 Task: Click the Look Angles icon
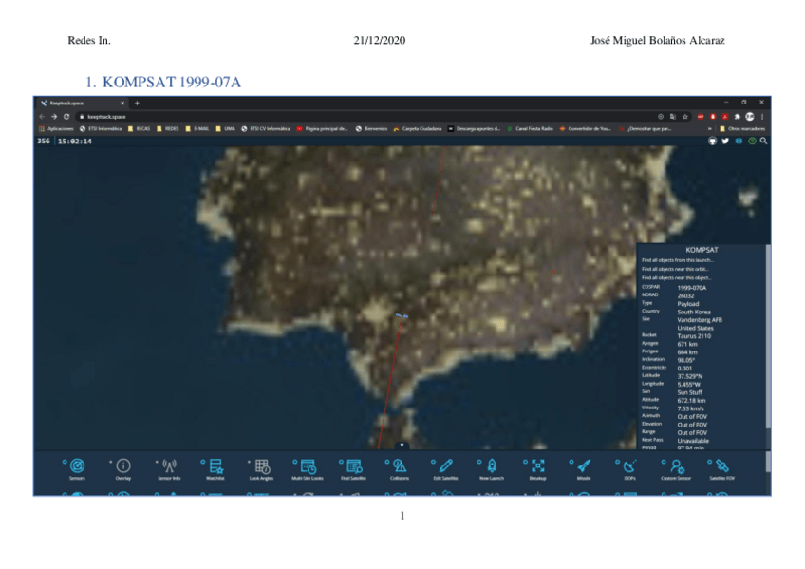coord(261,465)
